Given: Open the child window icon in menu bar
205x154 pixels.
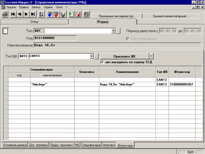Looking at the screenshot, I should coord(3,7).
